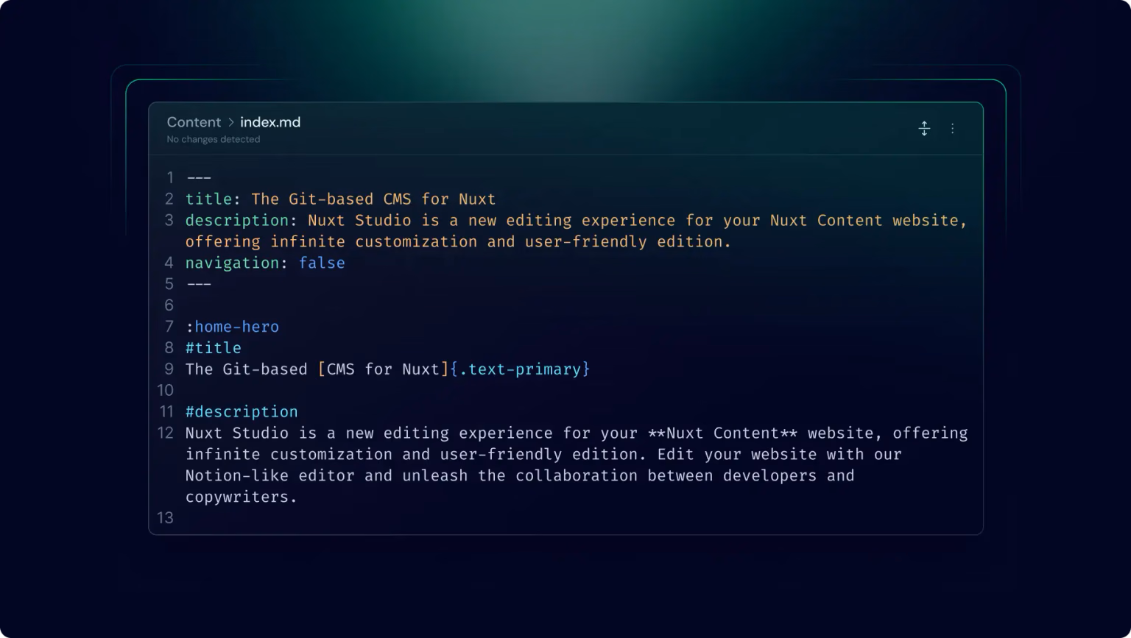Toggle the navigation value false
The image size is (1131, 638).
322,263
